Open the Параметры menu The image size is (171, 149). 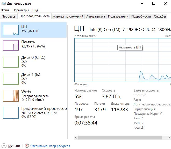click(21, 10)
